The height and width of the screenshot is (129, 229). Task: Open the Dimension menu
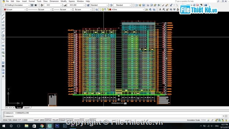[54, 1]
